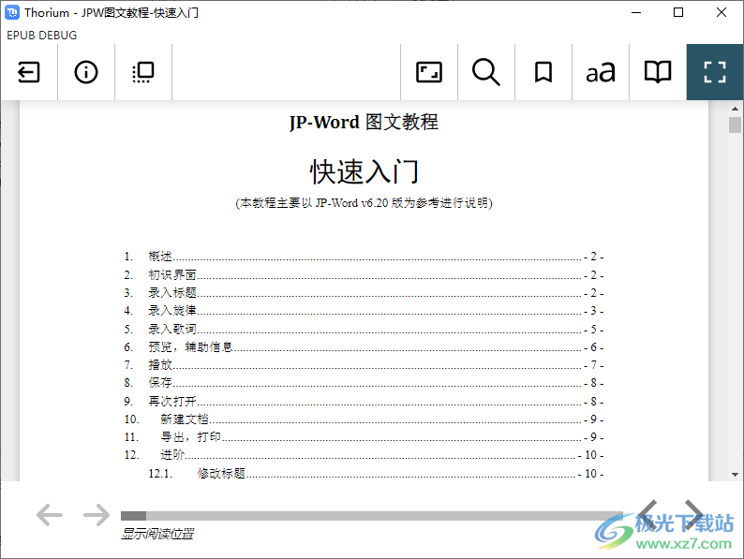Open the 导出，打印 contents entry

pyautogui.click(x=364, y=437)
